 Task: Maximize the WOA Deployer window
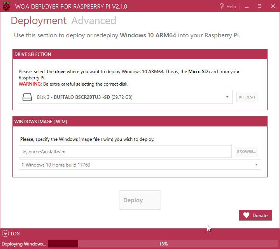259,6
